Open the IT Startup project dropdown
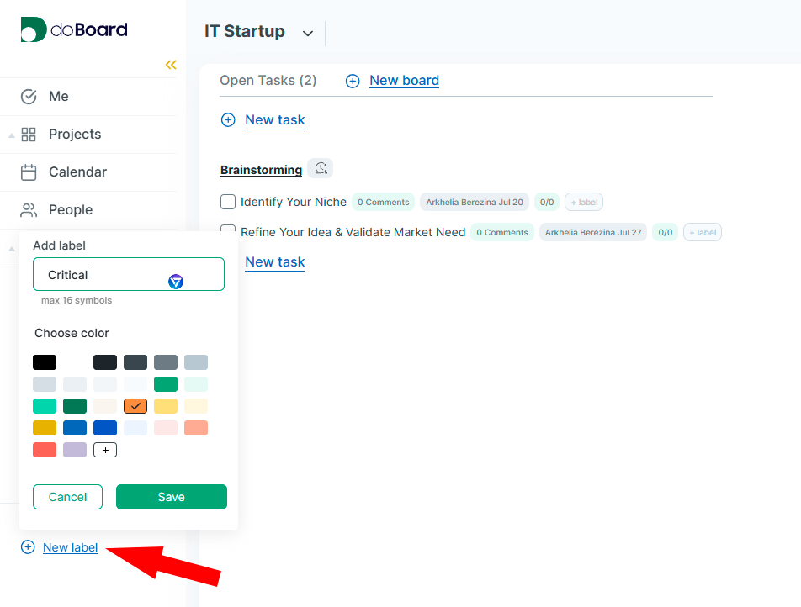Viewport: 801px width, 607px height. coord(308,34)
